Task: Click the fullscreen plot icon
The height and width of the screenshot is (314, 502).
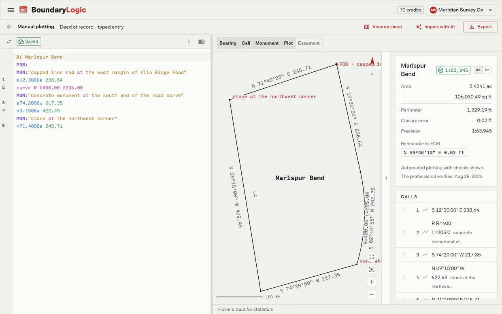Action: [372, 257]
